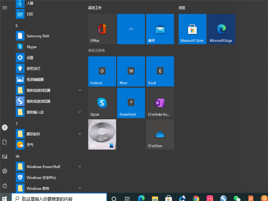Jump to letter T section header
This screenshot has width=268, height=201.
[x=17, y=124]
